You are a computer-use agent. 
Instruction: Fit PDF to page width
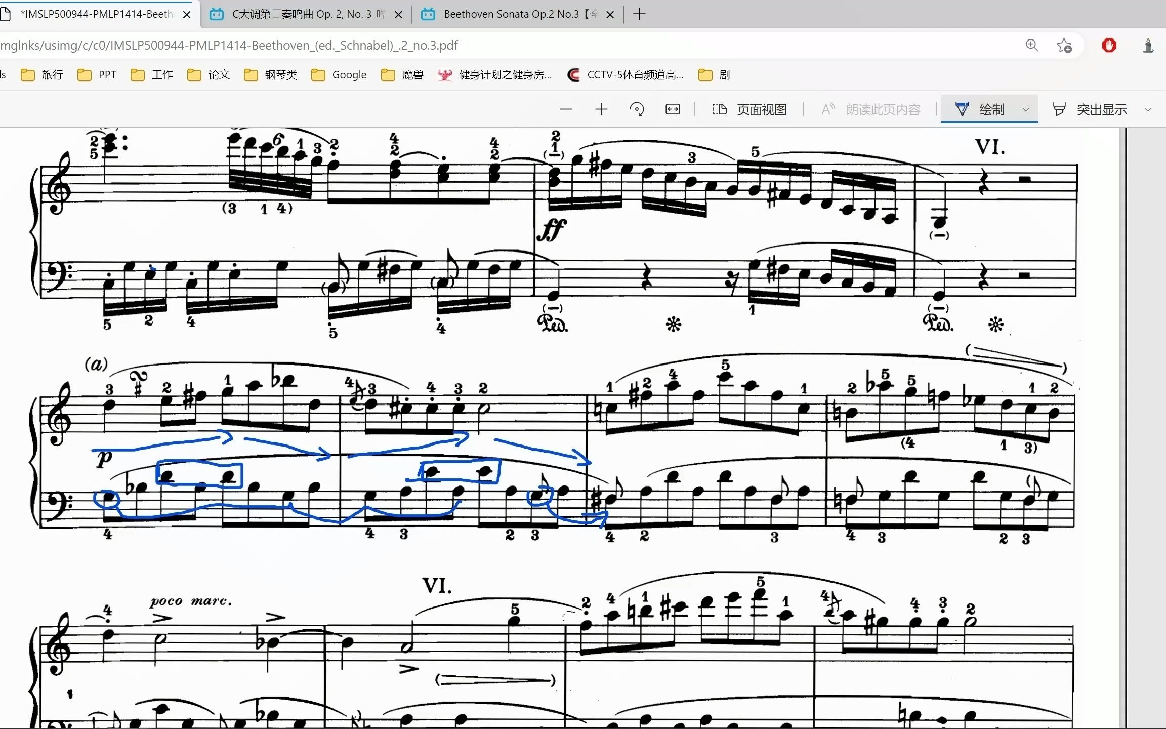(673, 109)
